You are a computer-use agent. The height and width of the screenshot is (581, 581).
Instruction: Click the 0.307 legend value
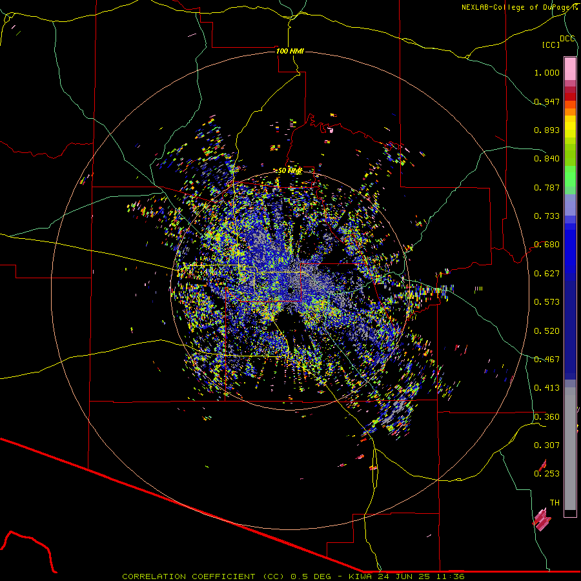pos(547,445)
